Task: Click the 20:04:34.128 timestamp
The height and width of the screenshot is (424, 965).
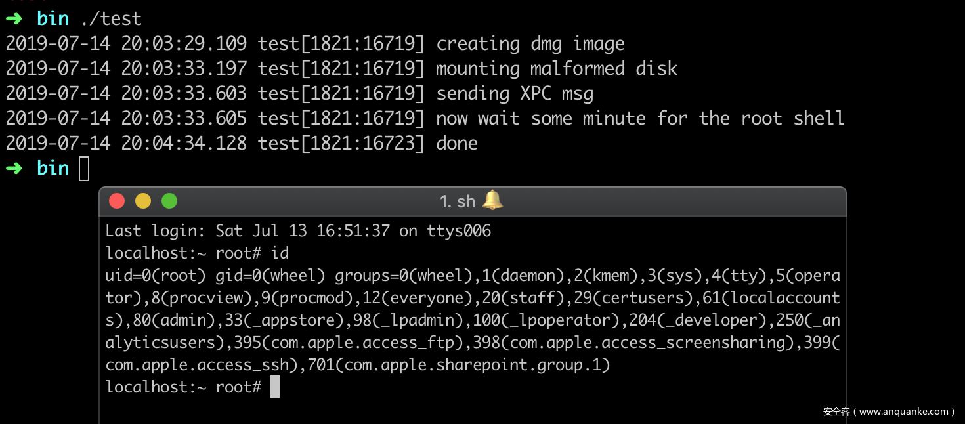Action: click(184, 144)
